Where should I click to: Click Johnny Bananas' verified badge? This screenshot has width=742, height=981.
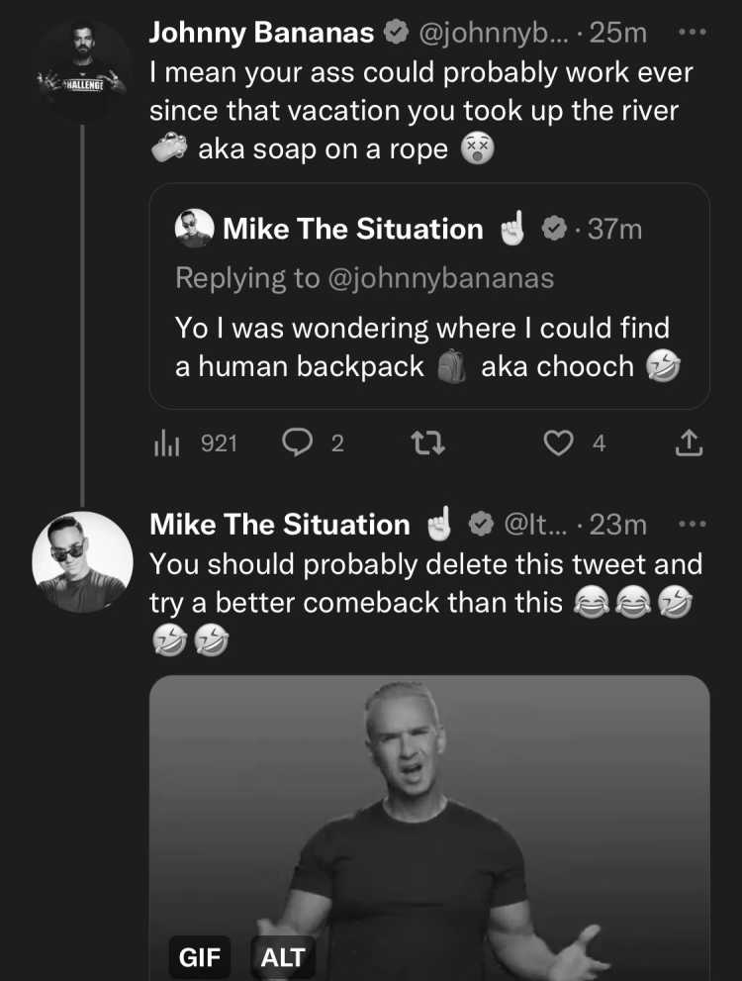(x=396, y=33)
